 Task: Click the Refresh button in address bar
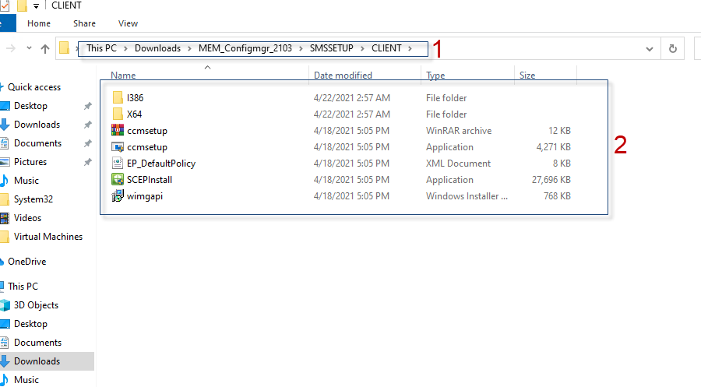coord(673,49)
